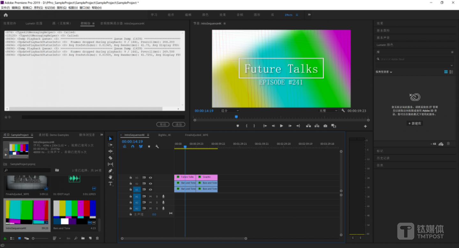Select the Type tool
This screenshot has height=248, width=459.
pyautogui.click(x=110, y=184)
